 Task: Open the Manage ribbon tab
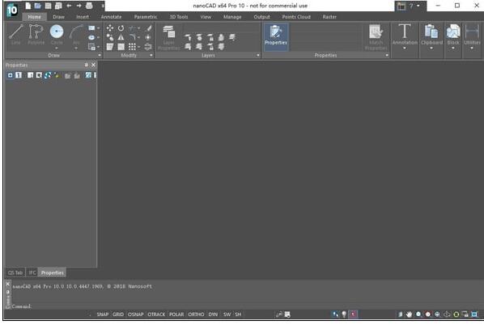click(x=232, y=17)
